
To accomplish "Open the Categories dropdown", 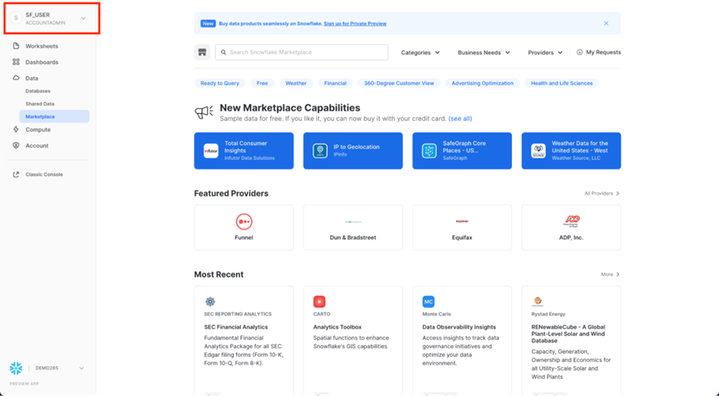I will pyautogui.click(x=420, y=53).
